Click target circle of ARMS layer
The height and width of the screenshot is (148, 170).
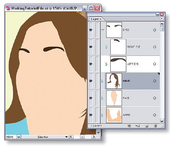pyautogui.click(x=154, y=115)
